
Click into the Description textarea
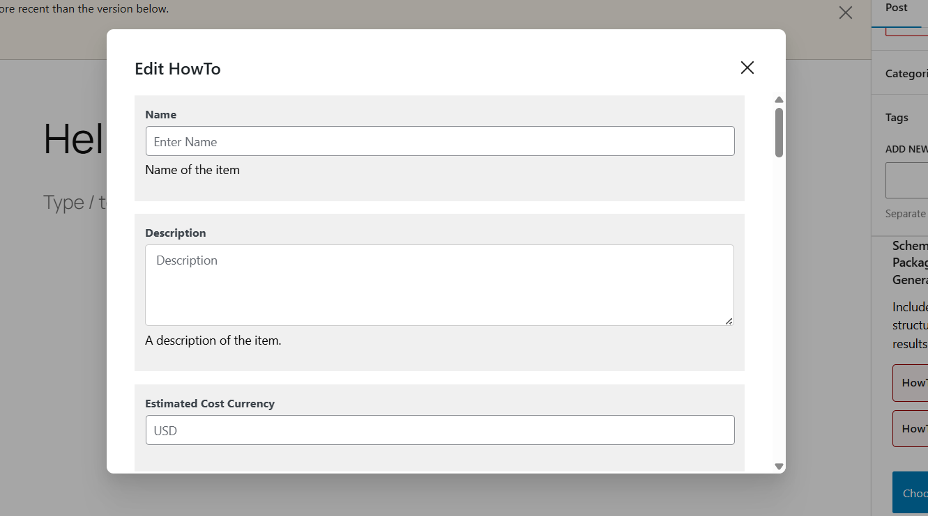click(x=439, y=285)
